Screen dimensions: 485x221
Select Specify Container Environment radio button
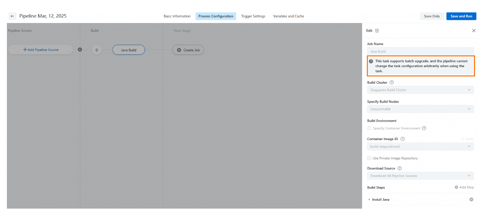[370, 128]
